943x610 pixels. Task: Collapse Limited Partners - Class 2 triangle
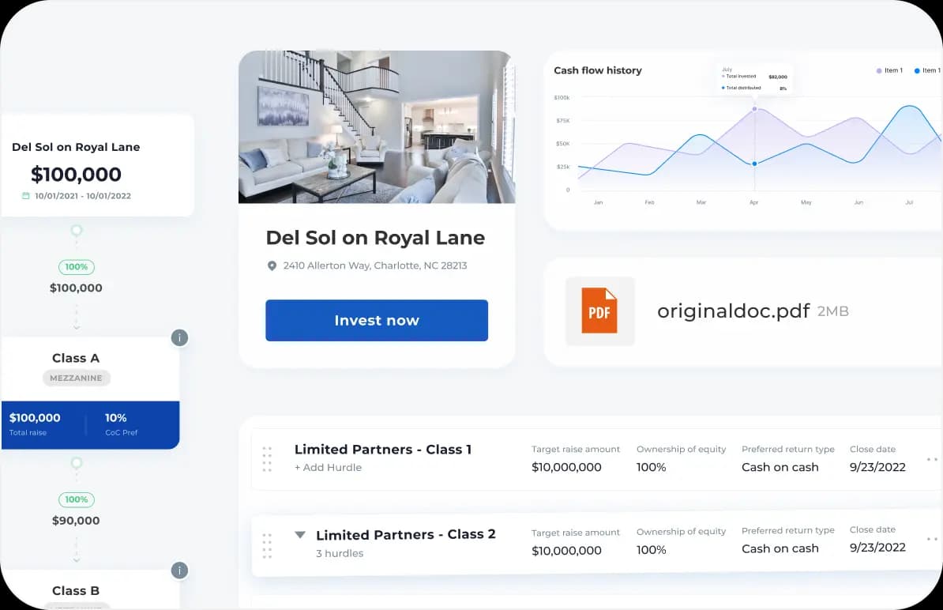(300, 535)
